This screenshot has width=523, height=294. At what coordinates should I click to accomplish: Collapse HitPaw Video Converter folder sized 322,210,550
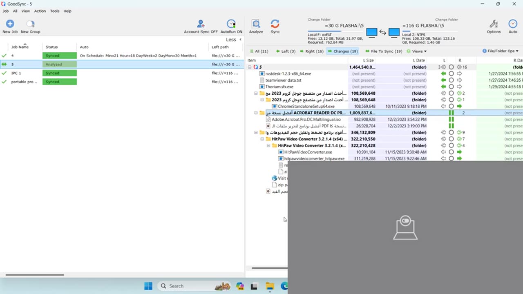pos(262,139)
